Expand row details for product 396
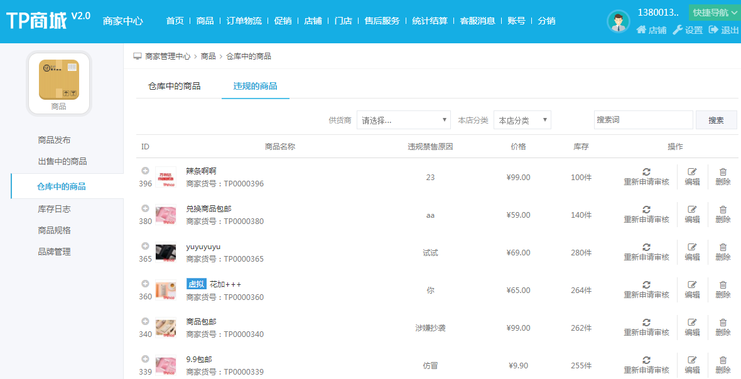The height and width of the screenshot is (379, 741). pos(145,171)
